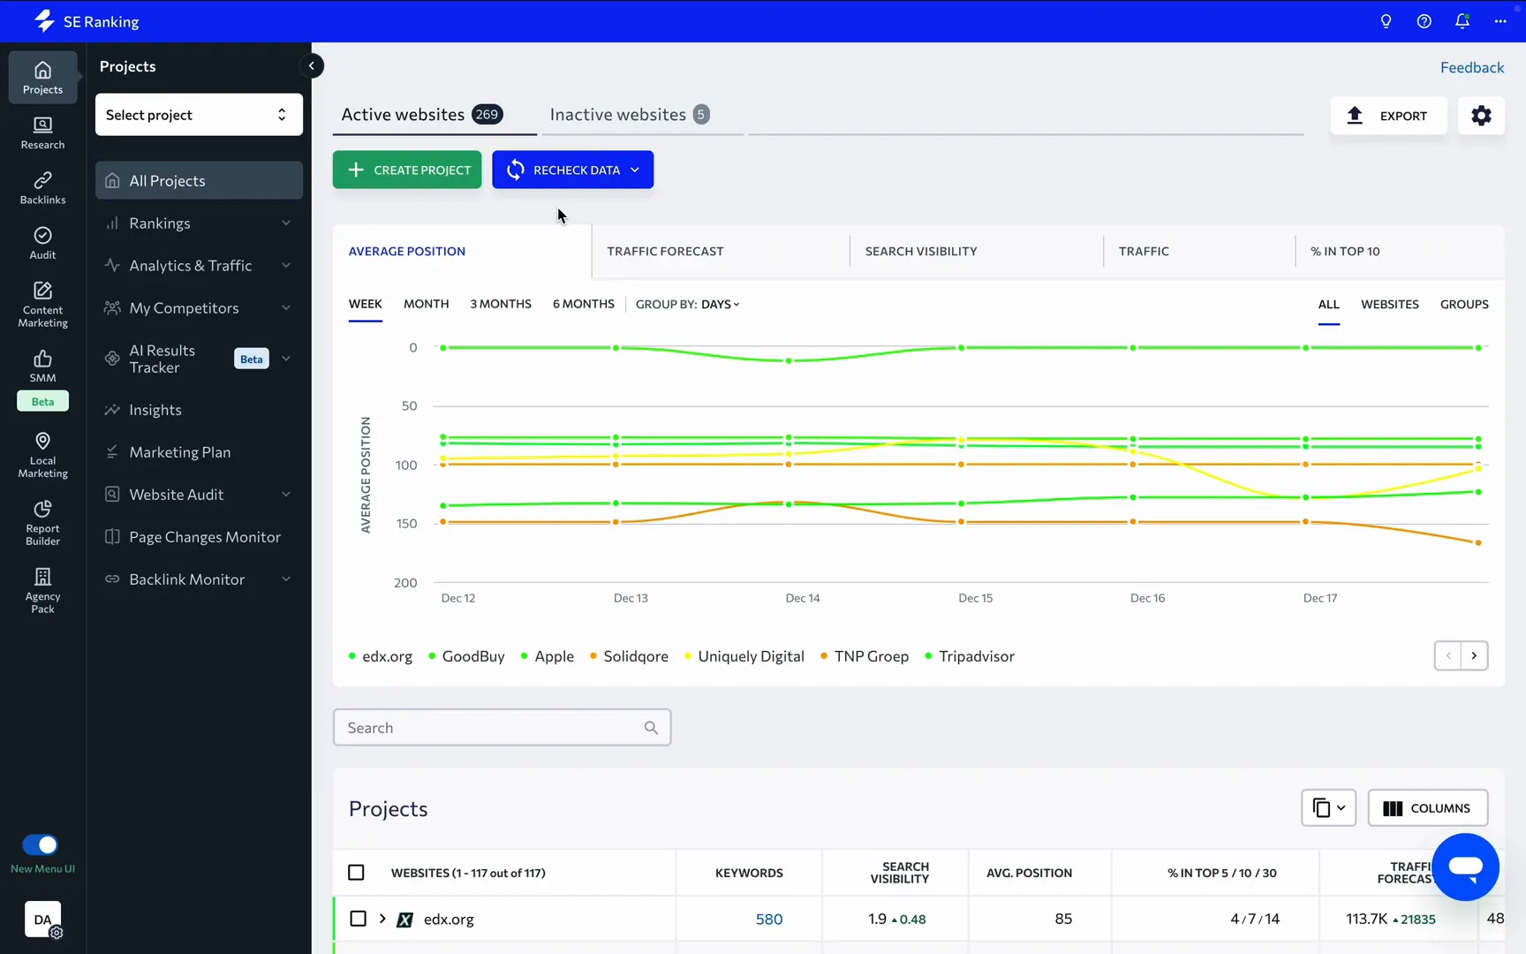Open Local Marketing pin icon

coord(42,454)
